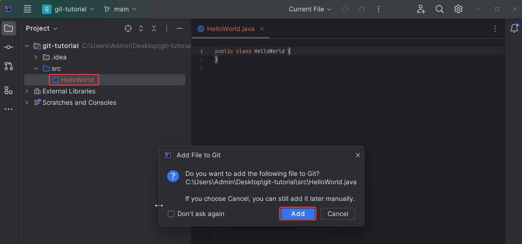Screen dimensions: 522x244
Task: Open the Structure tool window icon
Action: [8, 90]
